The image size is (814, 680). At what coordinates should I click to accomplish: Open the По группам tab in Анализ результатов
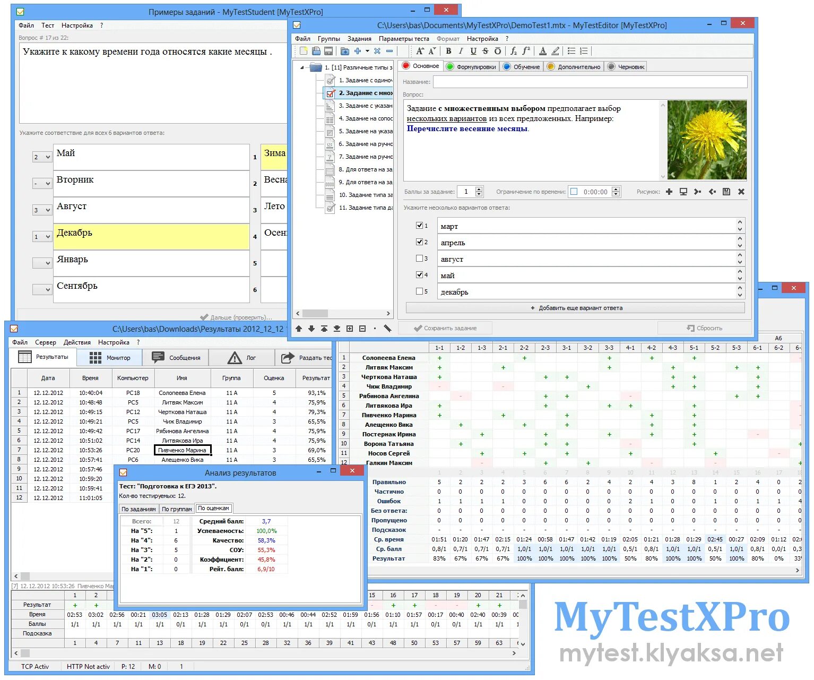pyautogui.click(x=177, y=509)
